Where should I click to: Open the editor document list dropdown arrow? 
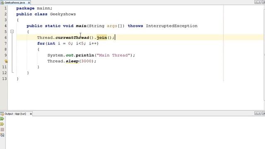tap(263, 2)
